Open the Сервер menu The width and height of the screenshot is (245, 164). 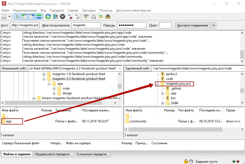point(73,10)
